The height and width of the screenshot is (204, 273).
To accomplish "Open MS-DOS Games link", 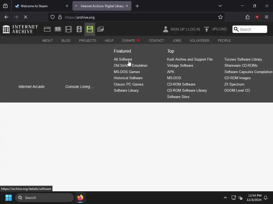I will coord(127,72).
